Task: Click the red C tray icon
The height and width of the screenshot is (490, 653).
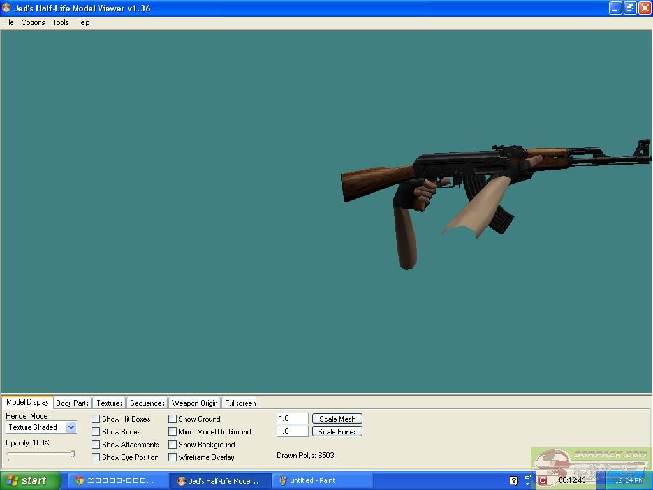Action: click(x=542, y=480)
